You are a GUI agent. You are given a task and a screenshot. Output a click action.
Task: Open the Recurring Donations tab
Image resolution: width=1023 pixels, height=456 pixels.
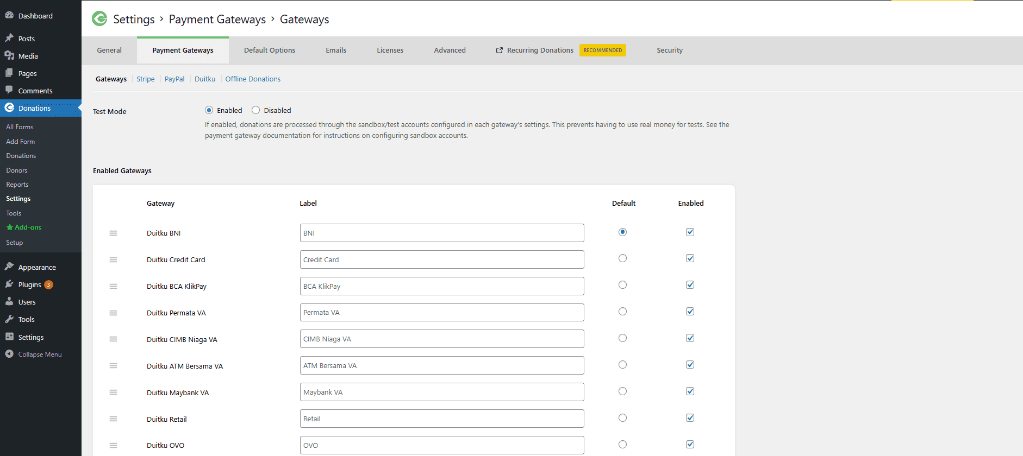click(x=540, y=50)
